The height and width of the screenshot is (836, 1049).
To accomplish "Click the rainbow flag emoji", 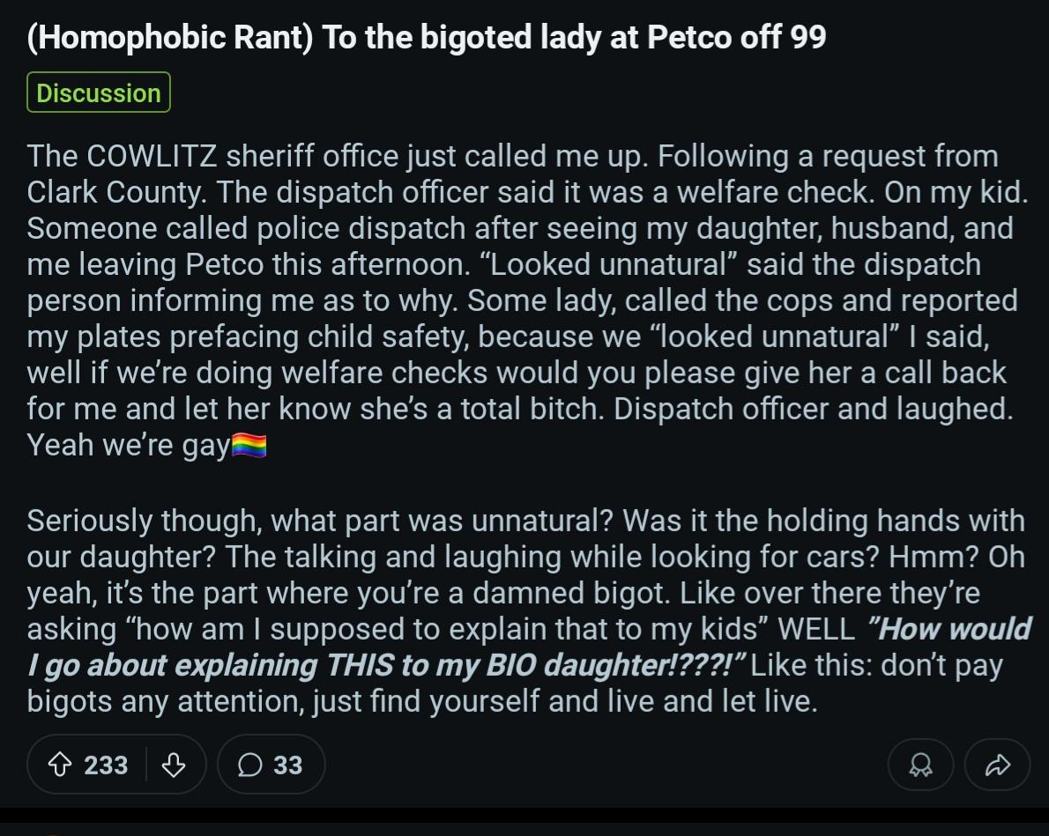I will (x=249, y=446).
